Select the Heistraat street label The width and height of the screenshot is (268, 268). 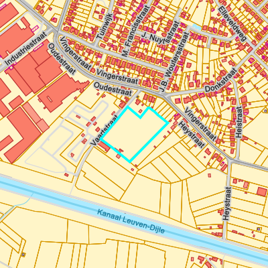click(x=239, y=122)
